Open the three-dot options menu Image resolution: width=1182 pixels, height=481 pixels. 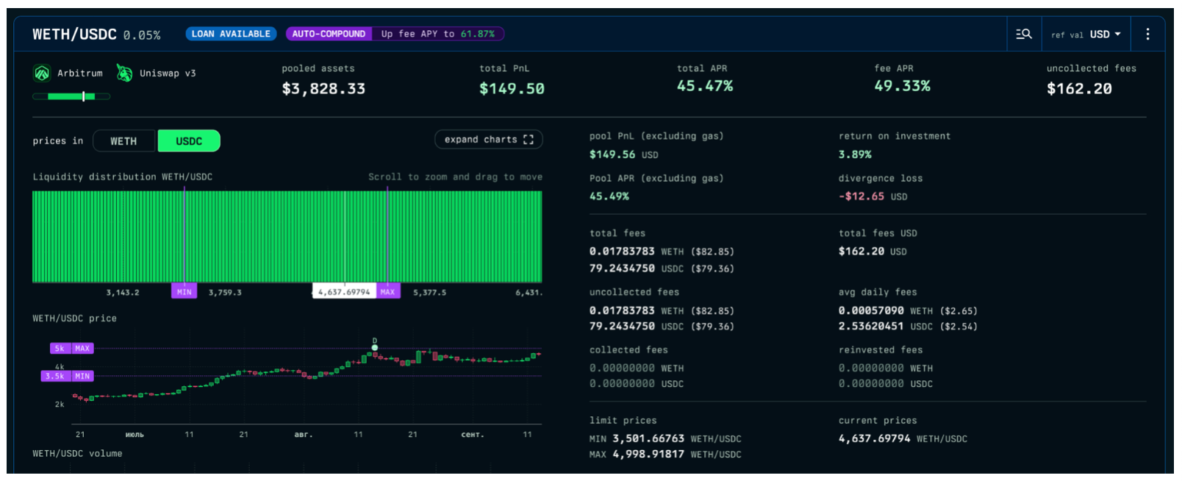pyautogui.click(x=1147, y=34)
